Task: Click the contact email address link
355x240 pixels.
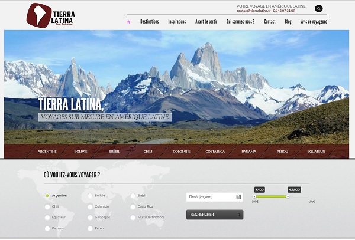Action: pyautogui.click(x=257, y=11)
